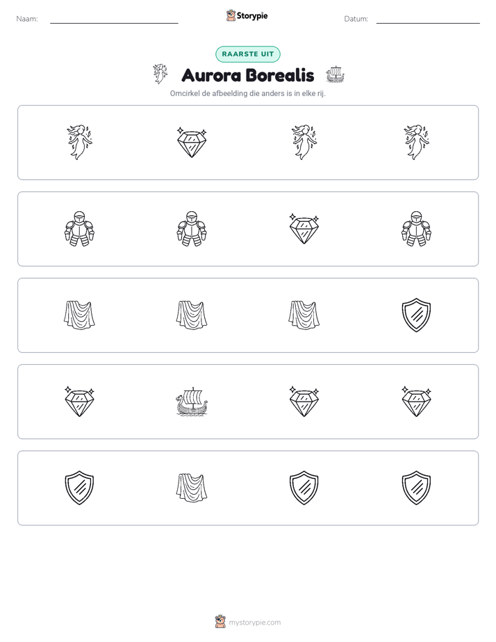The height and width of the screenshot is (642, 496).
Task: Click the Viking ship in the diamond row
Action: point(192,402)
